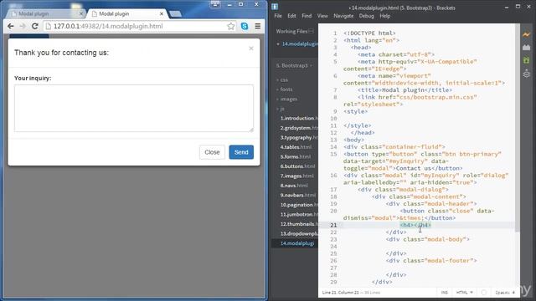
Task: Click the Spaces: 4 indentation setting
Action: 505,293
